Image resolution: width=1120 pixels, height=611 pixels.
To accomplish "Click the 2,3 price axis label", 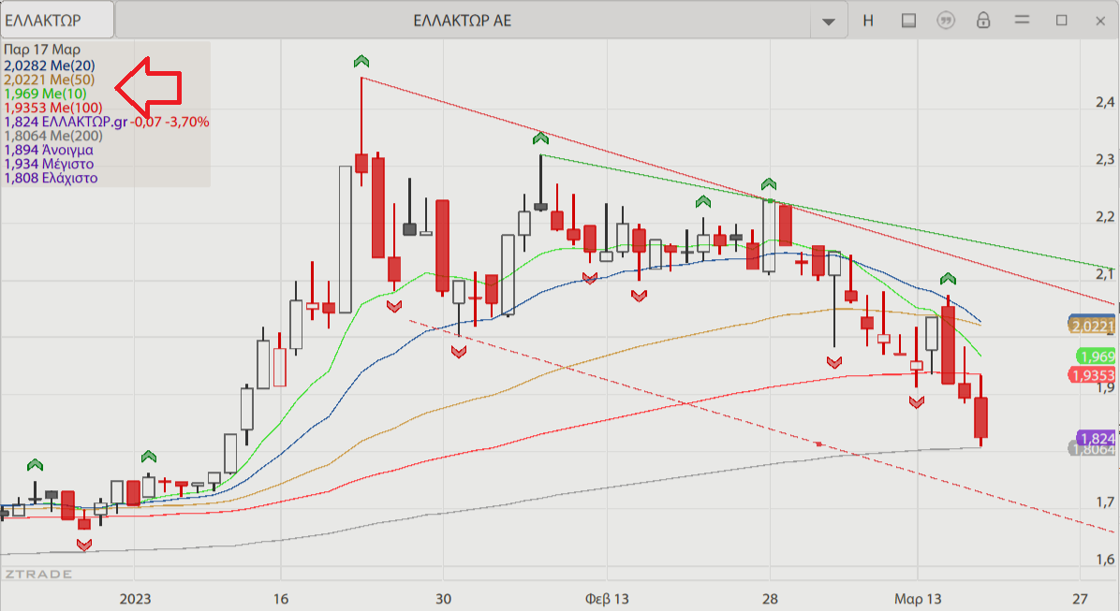I will tap(1105, 160).
